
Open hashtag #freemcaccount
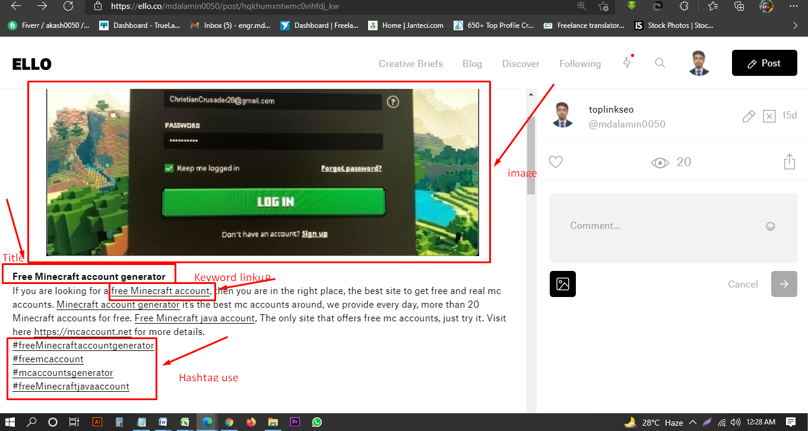pos(48,359)
